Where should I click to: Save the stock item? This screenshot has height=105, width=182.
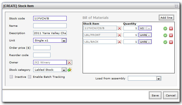click(x=155, y=95)
